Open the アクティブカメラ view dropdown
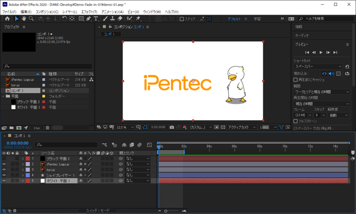The height and width of the screenshot is (214, 356). pos(242,127)
